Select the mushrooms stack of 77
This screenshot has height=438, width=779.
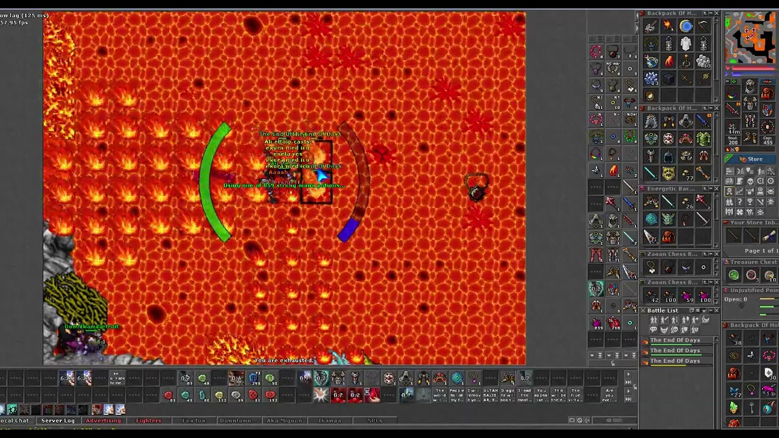click(687, 175)
